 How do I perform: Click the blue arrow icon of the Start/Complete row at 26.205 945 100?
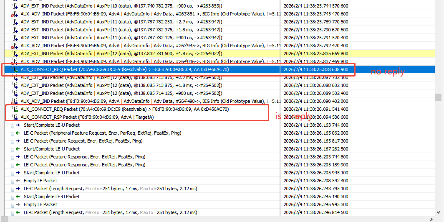click(18, 173)
